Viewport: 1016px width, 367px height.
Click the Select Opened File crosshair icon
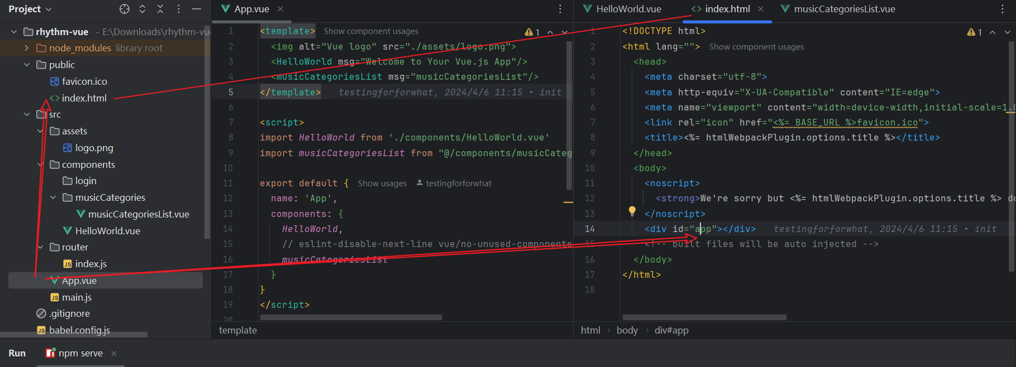pyautogui.click(x=125, y=9)
